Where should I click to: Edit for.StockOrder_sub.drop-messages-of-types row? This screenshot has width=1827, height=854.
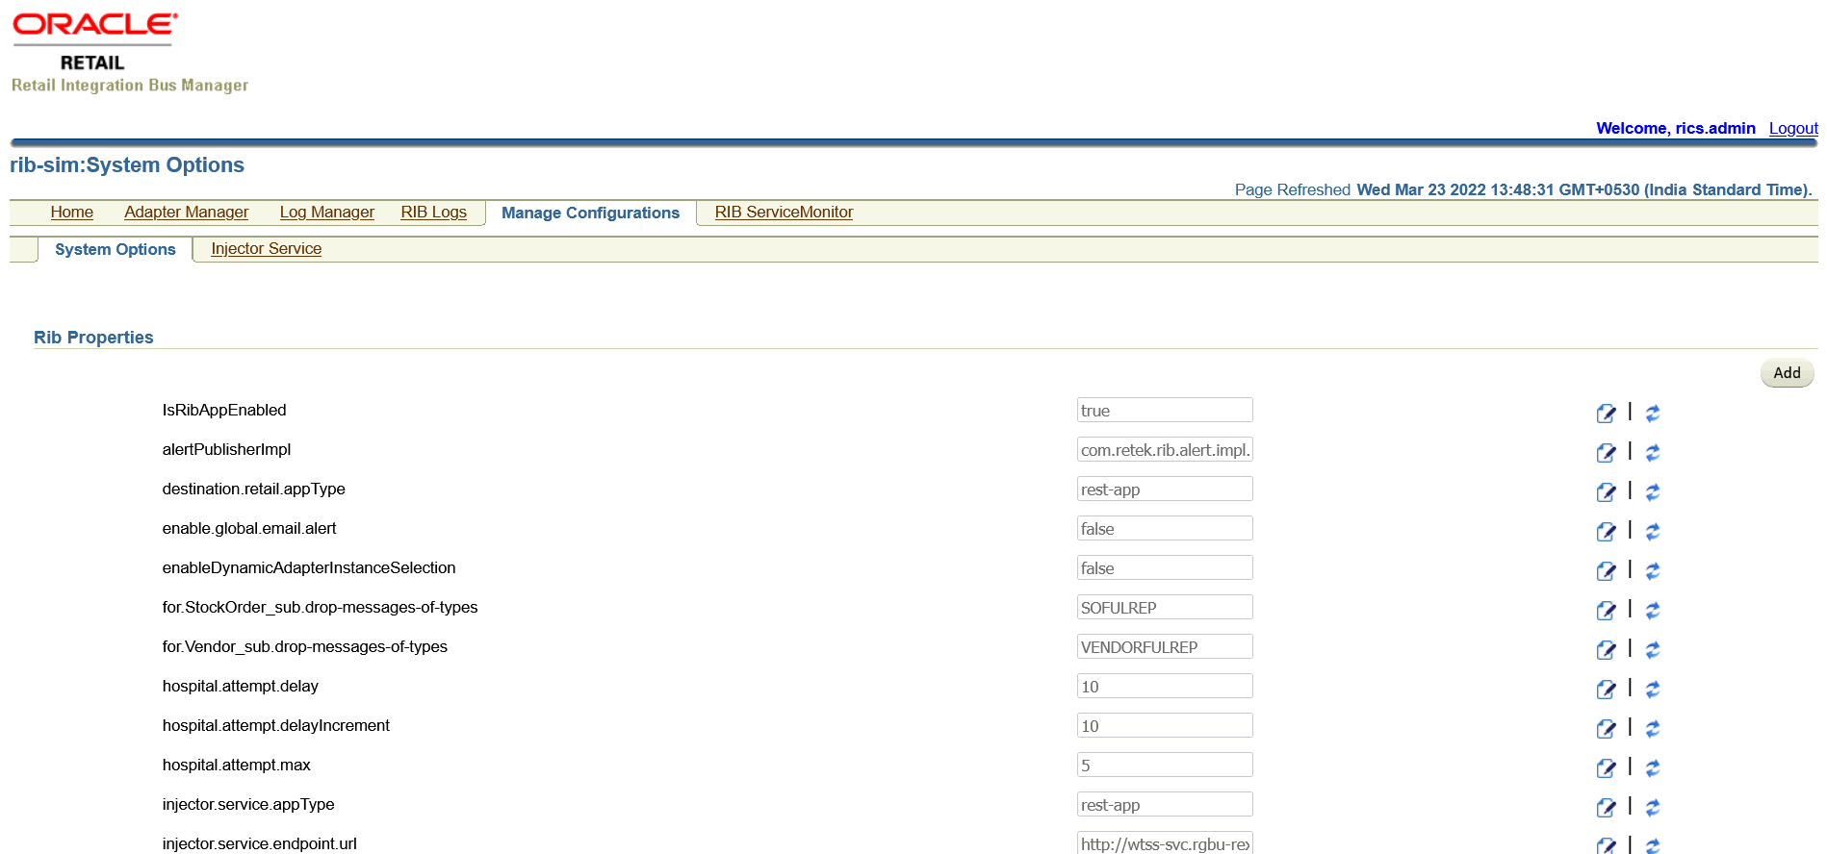(x=1606, y=611)
